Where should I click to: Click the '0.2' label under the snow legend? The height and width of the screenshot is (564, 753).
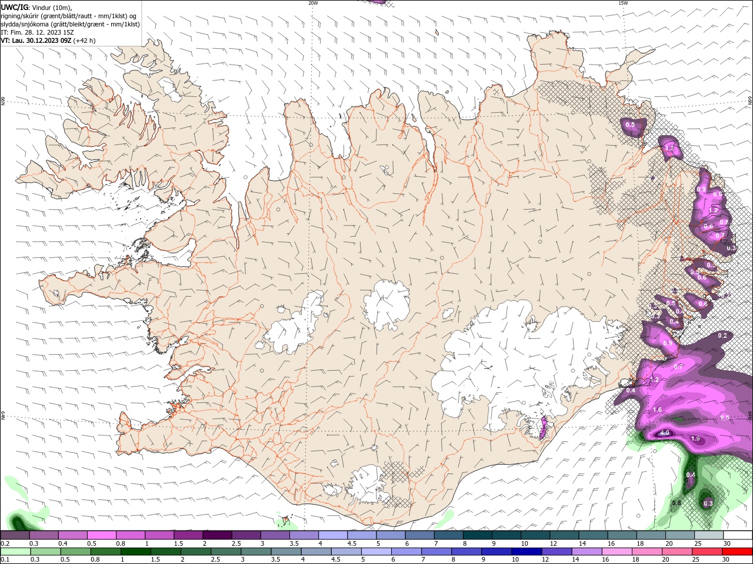(5, 543)
